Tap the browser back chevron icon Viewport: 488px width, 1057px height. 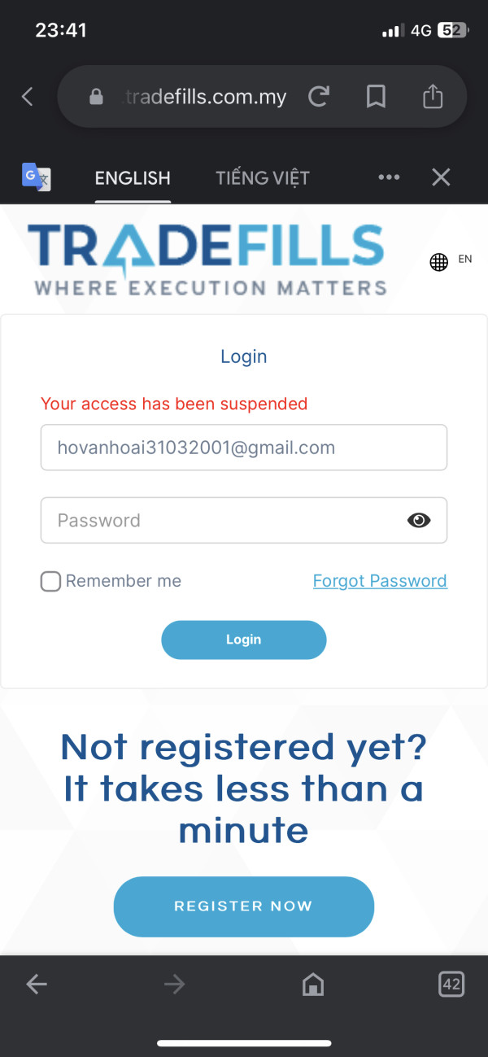[28, 97]
